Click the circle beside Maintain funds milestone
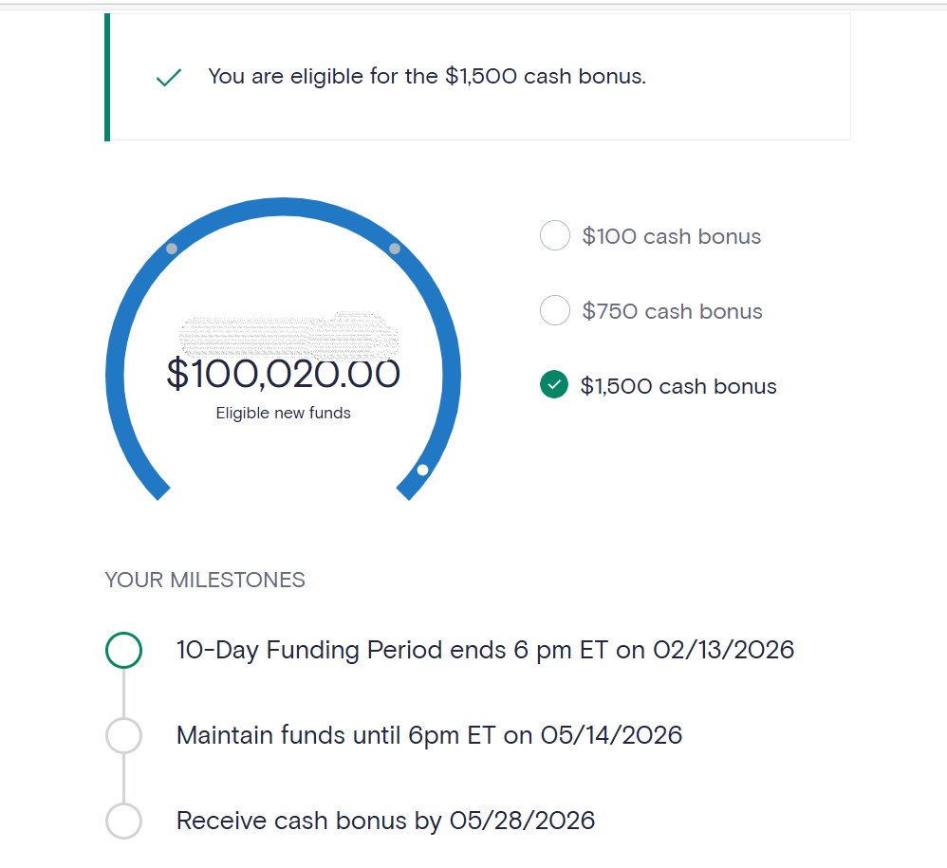Screen dimensions: 947x868 [123, 735]
